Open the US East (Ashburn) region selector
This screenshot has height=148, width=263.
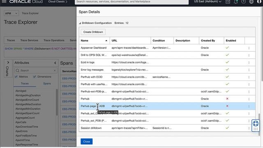(208, 2)
